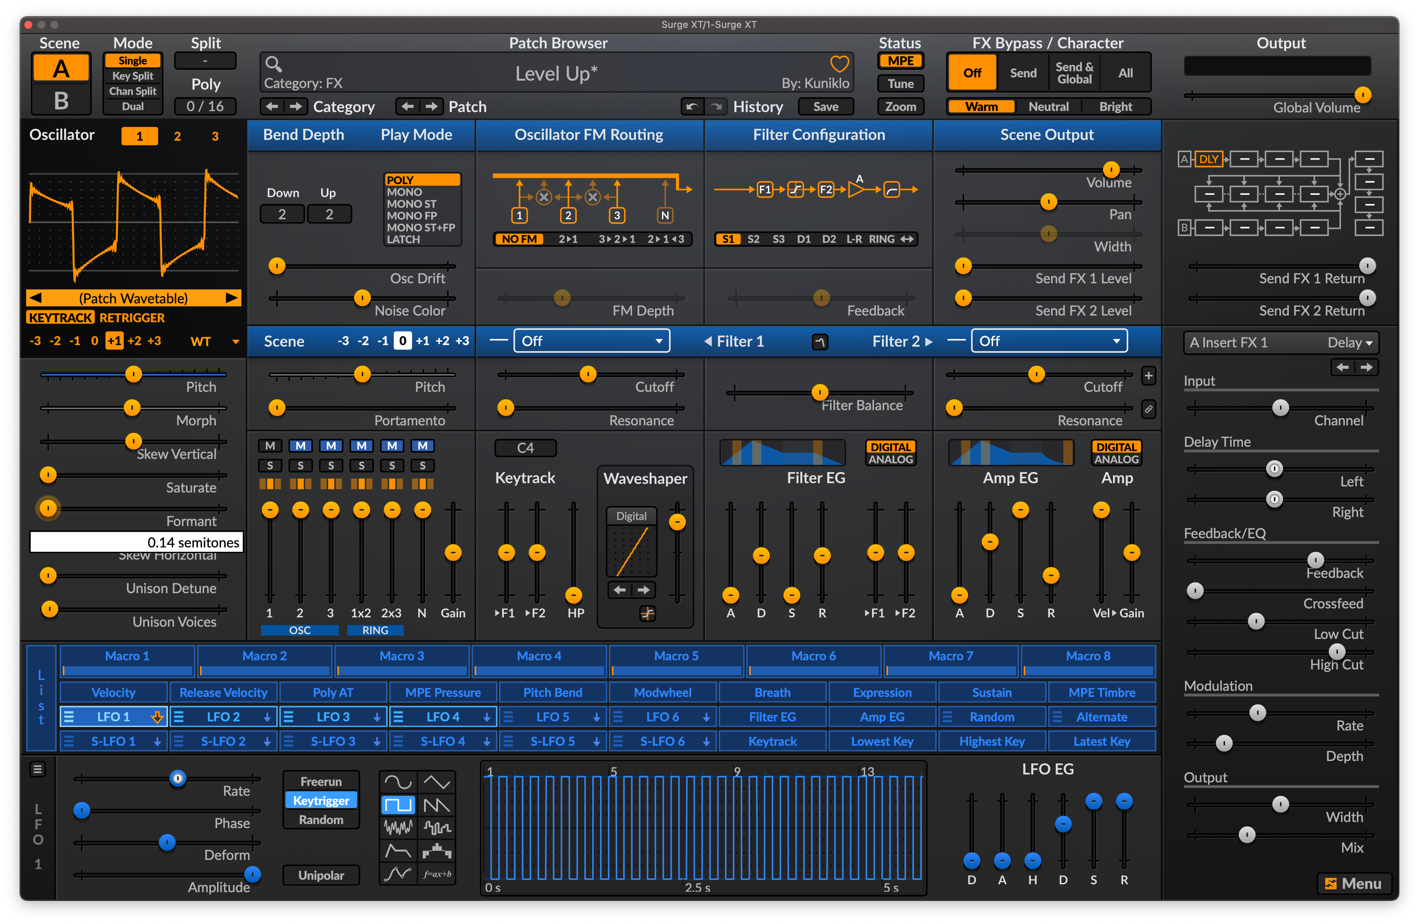Image resolution: width=1419 pixels, height=924 pixels.
Task: Click the redo arrow next to History
Action: click(716, 107)
